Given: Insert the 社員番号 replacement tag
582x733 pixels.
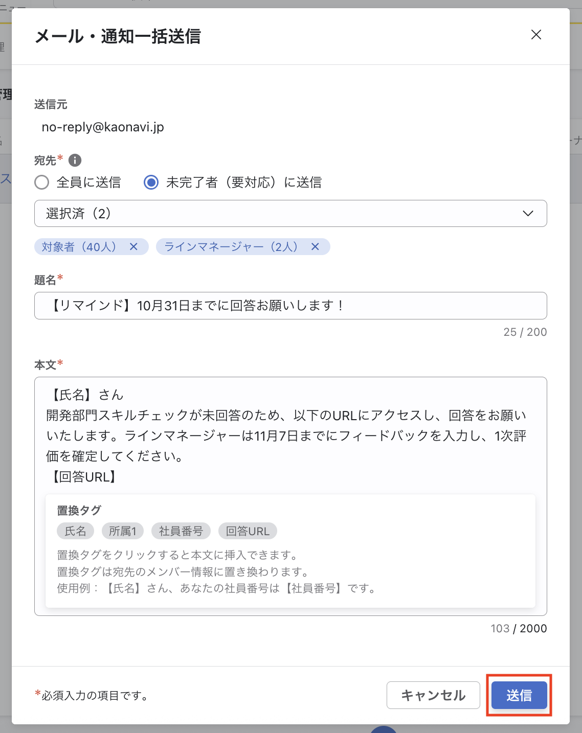Looking at the screenshot, I should 181,531.
